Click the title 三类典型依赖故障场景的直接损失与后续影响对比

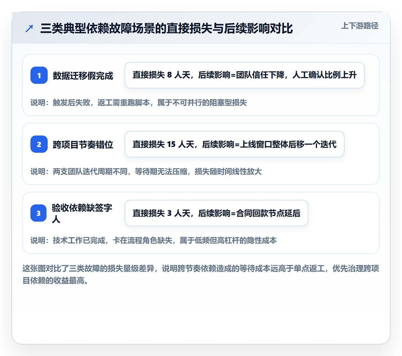tap(167, 28)
